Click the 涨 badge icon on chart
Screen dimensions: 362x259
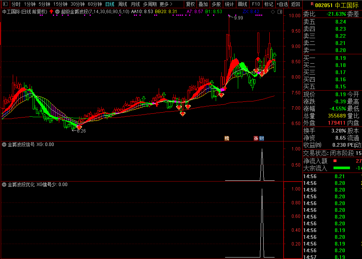(256, 138)
